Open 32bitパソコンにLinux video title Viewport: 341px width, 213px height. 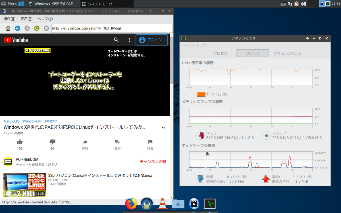click(100, 176)
